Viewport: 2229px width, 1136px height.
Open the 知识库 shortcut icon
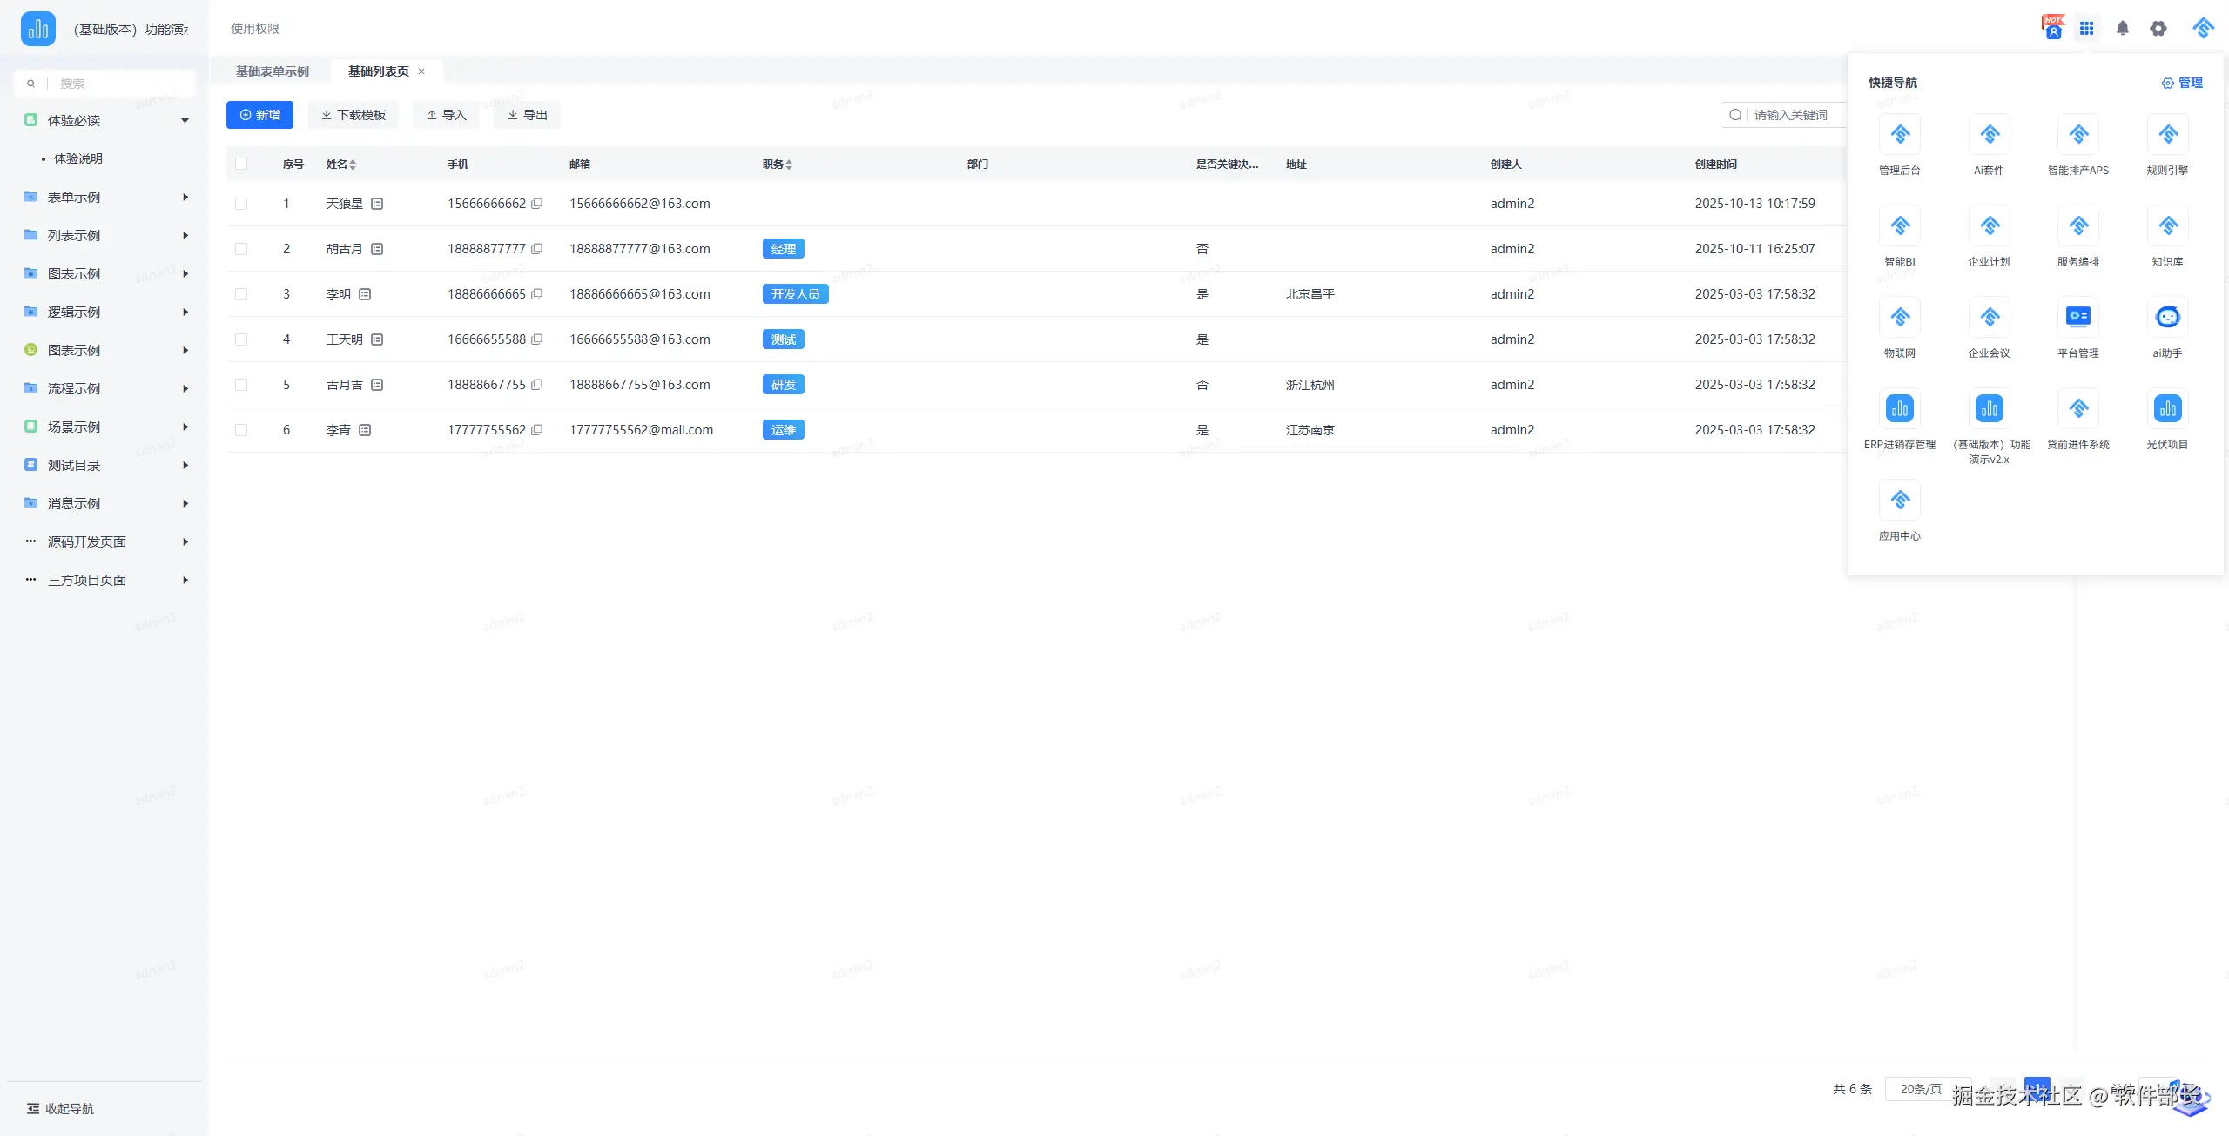[x=2167, y=226]
